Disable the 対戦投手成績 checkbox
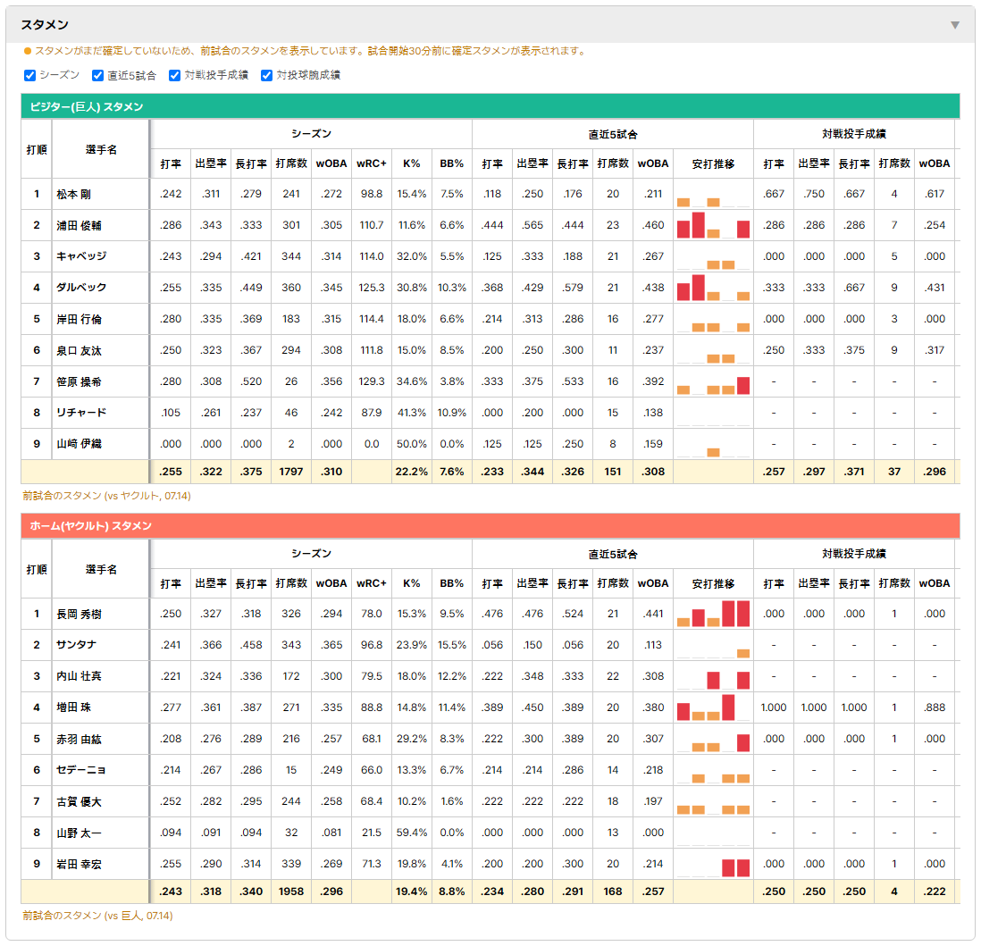This screenshot has width=981, height=946. 174,76
